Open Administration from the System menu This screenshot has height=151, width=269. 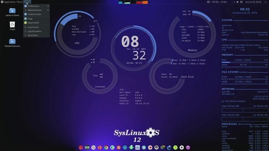tap(37, 10)
